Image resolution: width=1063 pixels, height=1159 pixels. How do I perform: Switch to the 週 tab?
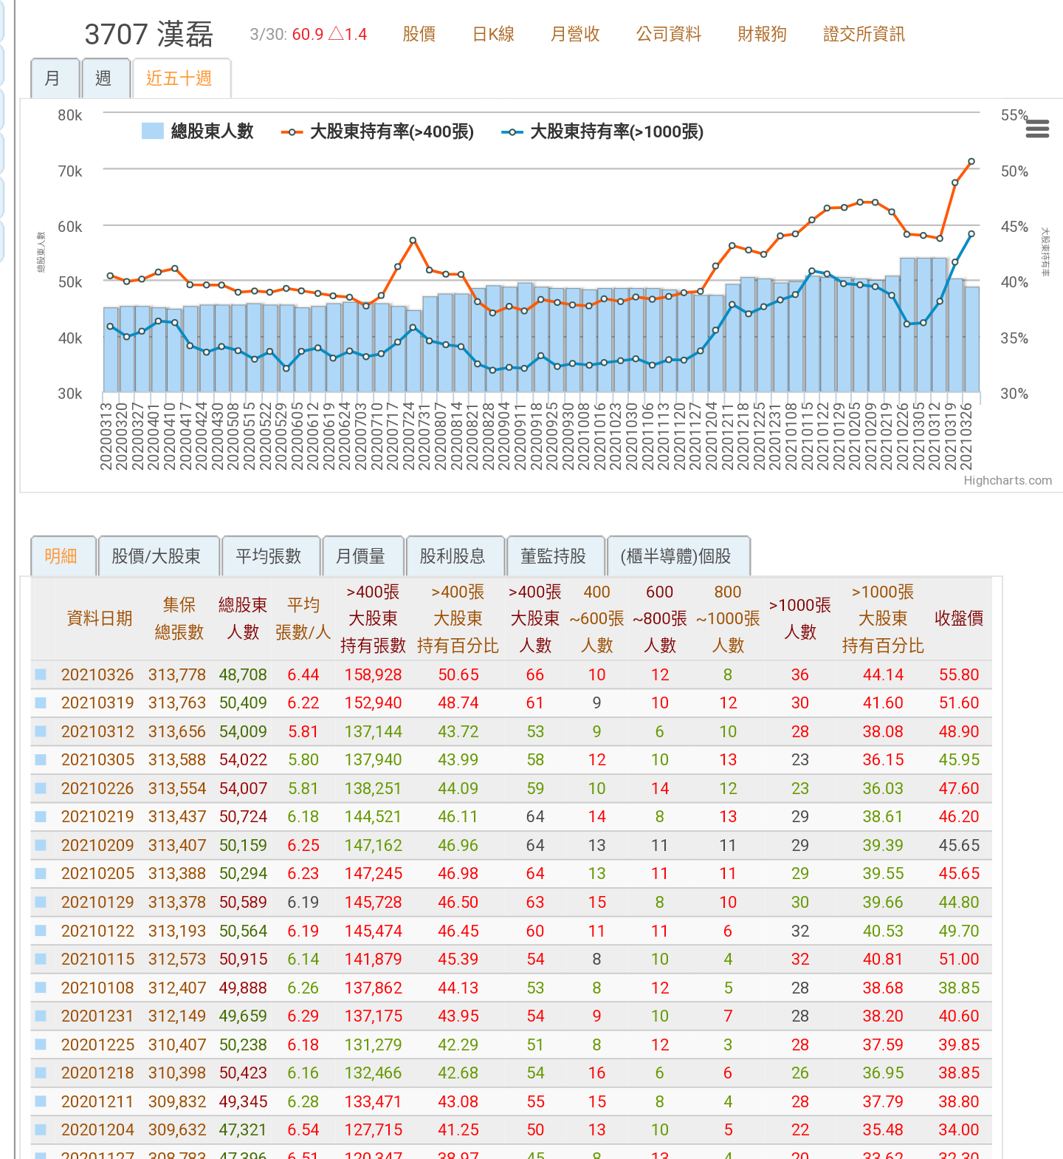pyautogui.click(x=104, y=78)
